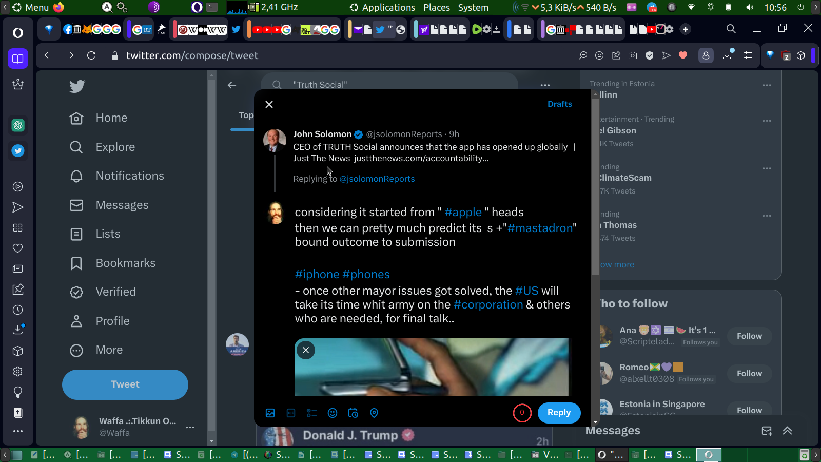Add page to bookmarks with heart icon

(x=683, y=55)
